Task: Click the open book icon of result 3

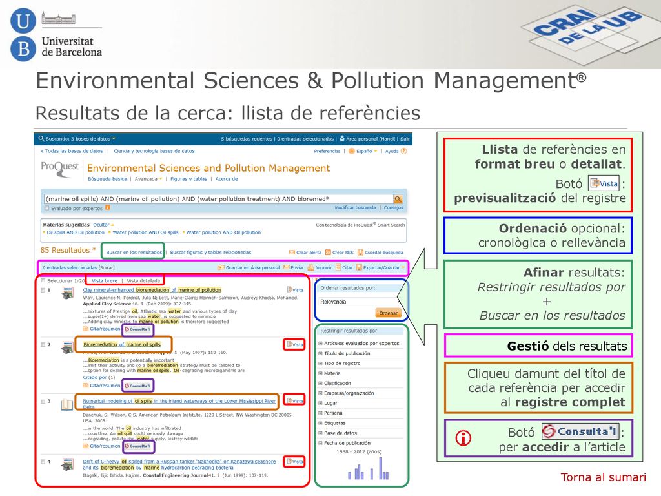Action: click(67, 405)
